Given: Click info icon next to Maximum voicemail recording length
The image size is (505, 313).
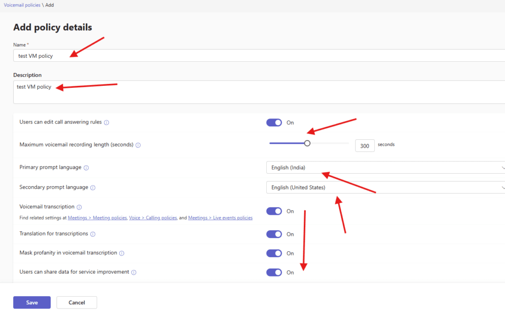Looking at the screenshot, I should tap(138, 145).
